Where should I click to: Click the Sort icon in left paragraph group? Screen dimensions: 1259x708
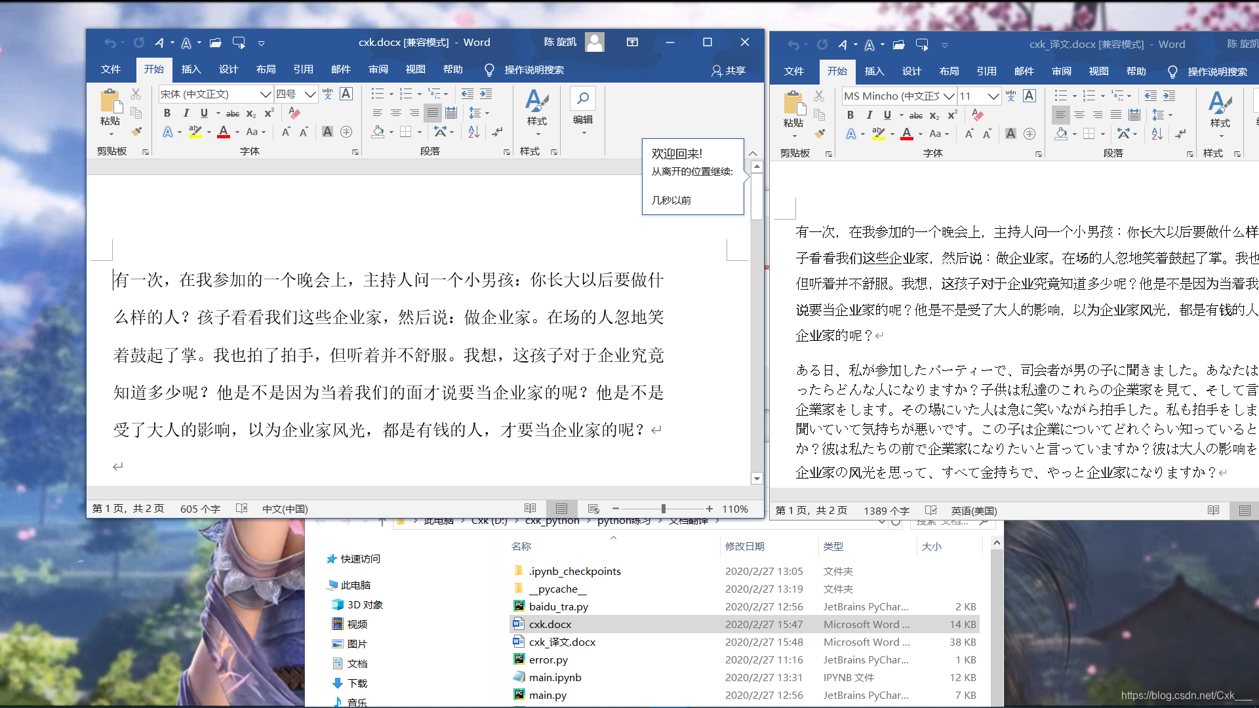pyautogui.click(x=474, y=132)
